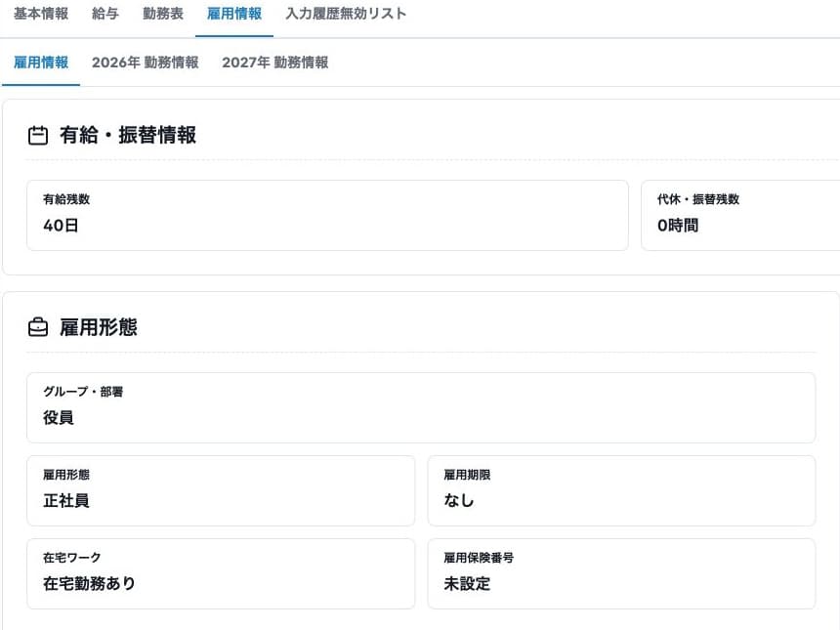
Task: Open the 入力履歴無効リスト tab
Action: point(346,14)
